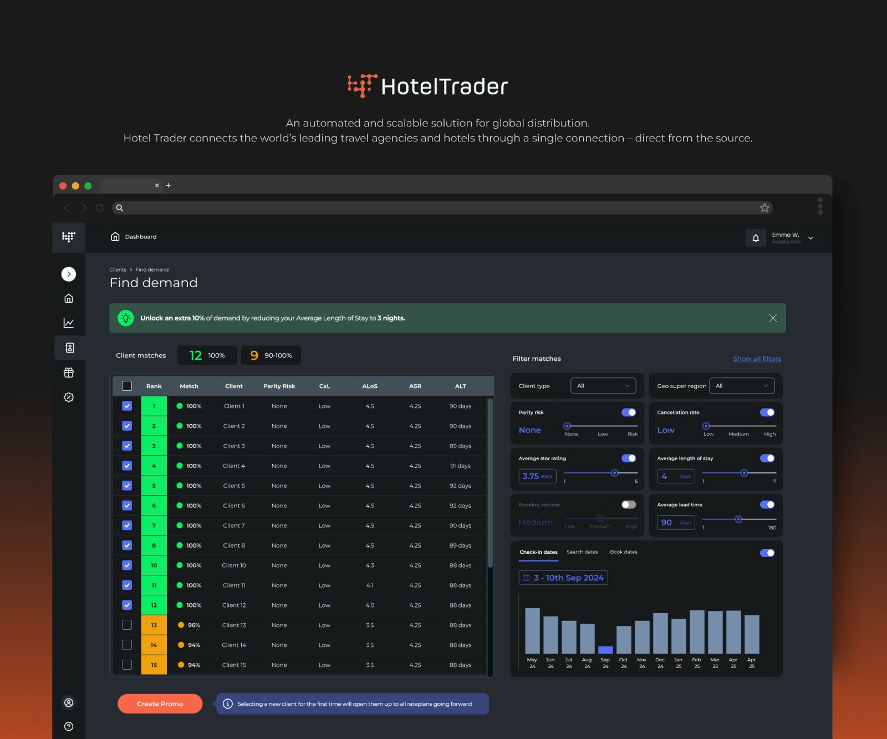Uncheck the Client 5 row checkbox
The width and height of the screenshot is (887, 739).
(x=127, y=486)
